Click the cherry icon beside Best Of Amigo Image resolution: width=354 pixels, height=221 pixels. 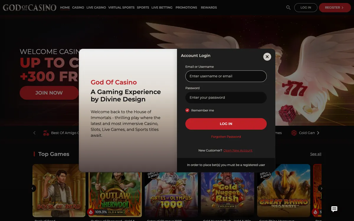click(x=46, y=133)
